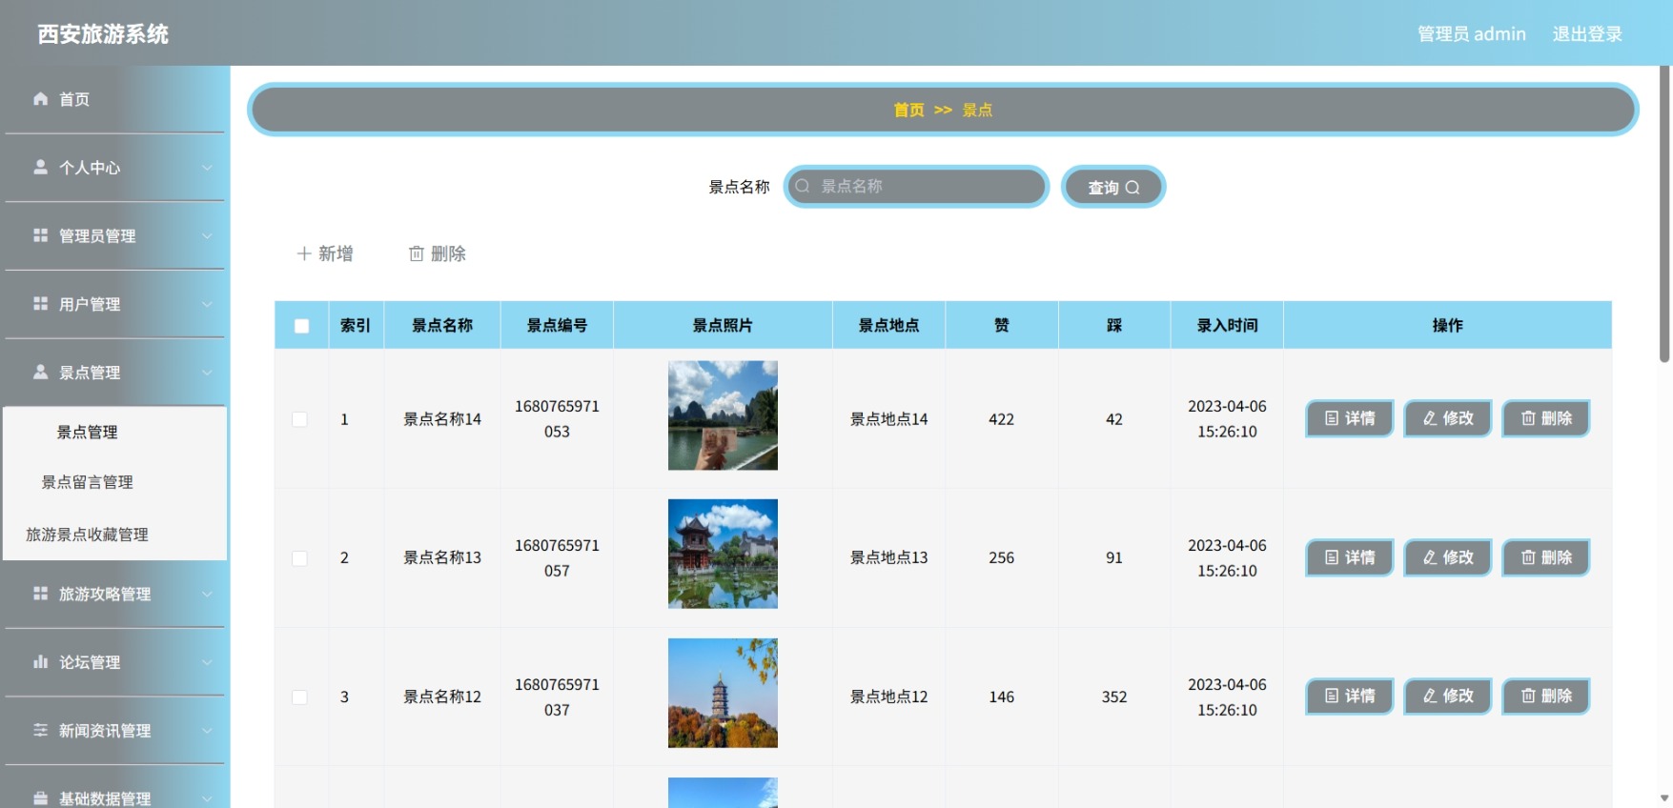Click the pencil icon on 景点名称14 修改 button

(1430, 418)
